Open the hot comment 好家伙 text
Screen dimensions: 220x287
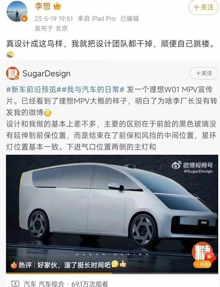[x=74, y=265]
